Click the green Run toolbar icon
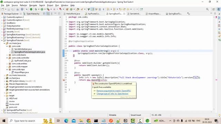 (x=42, y=9)
